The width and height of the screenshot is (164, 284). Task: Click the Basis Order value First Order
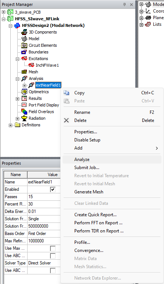[44, 234]
